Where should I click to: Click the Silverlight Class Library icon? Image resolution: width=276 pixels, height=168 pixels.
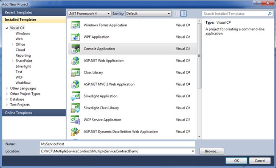(x=75, y=108)
